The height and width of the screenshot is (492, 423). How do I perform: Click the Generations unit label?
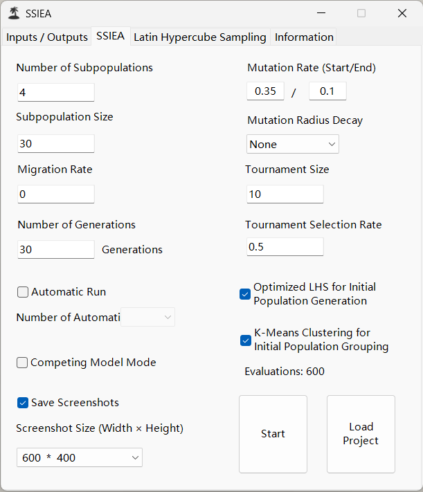point(132,249)
